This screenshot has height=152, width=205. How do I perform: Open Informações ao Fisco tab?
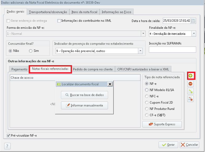(116, 12)
